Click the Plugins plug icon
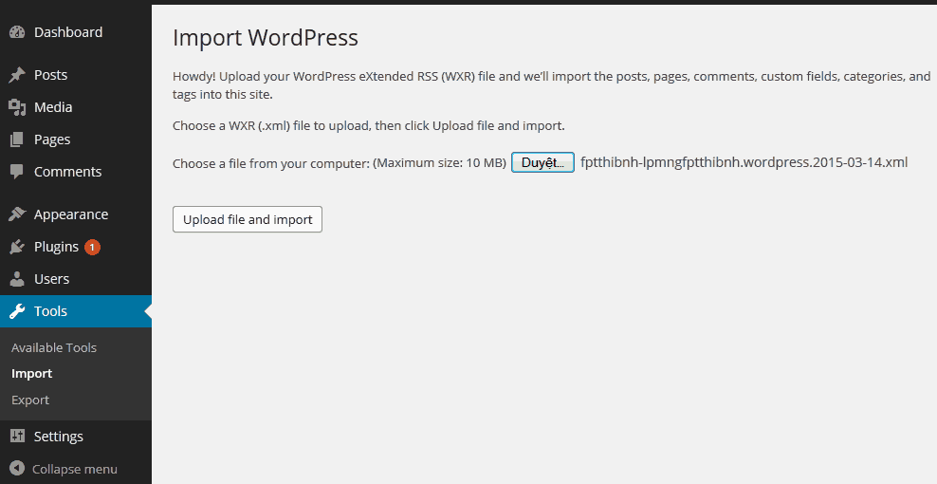Screen dimensions: 937x484 [17, 247]
